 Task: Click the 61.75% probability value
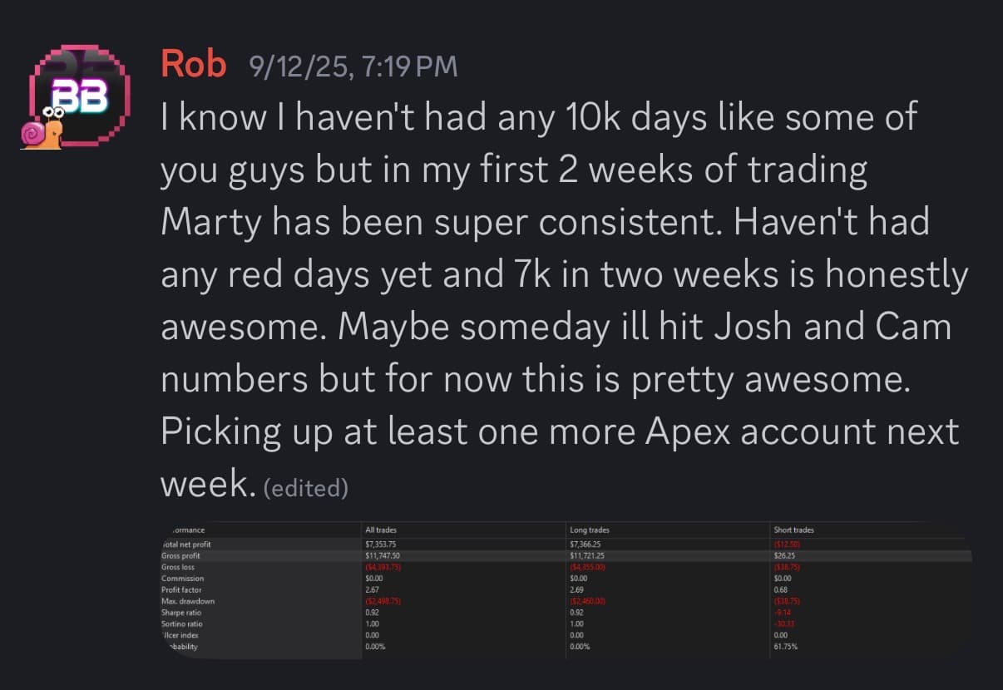pyautogui.click(x=787, y=646)
